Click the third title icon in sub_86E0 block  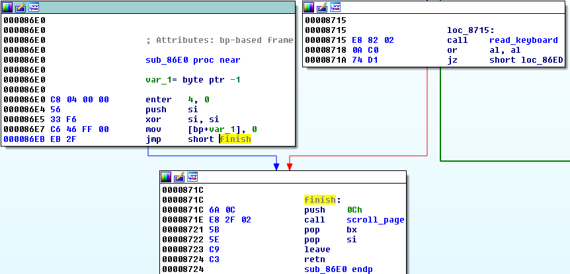point(34,7)
